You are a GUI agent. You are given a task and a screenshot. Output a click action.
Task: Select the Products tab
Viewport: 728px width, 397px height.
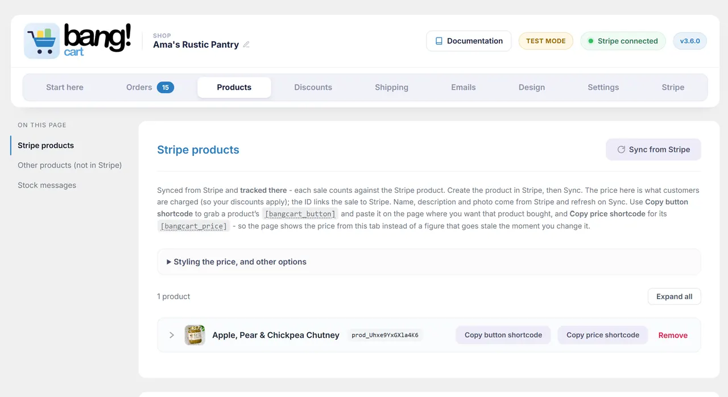coord(234,87)
